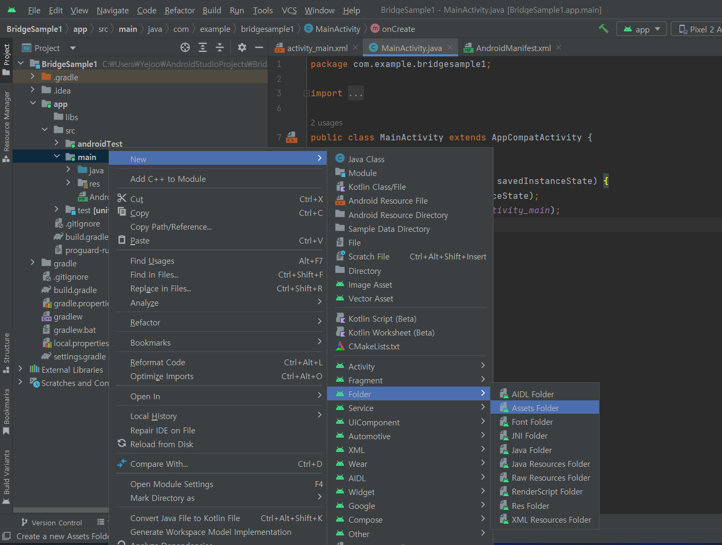The image size is (722, 545).
Task: Close the activity_main.xml tab
Action: [356, 48]
